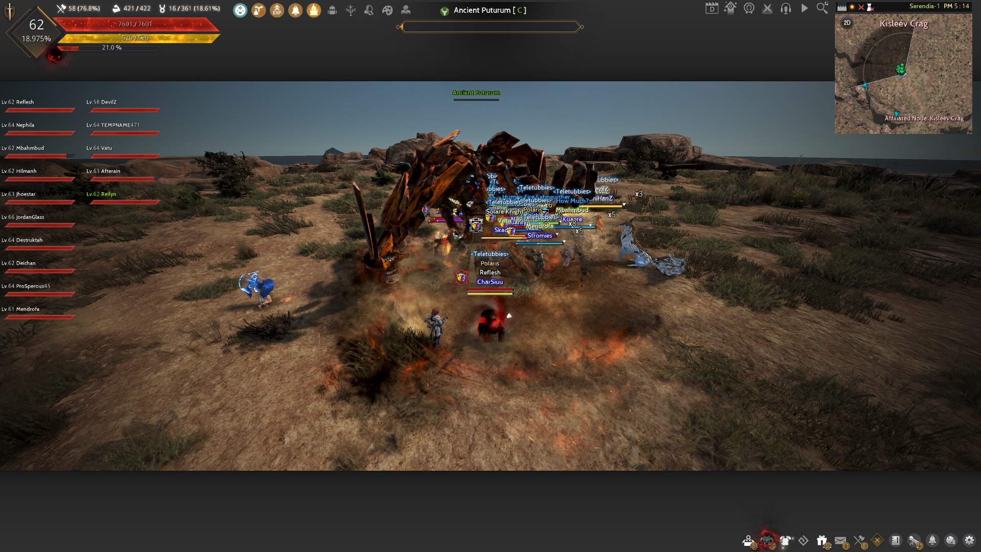981x552 pixels.
Task: Click the person on box icon with 186
Action: 749,541
